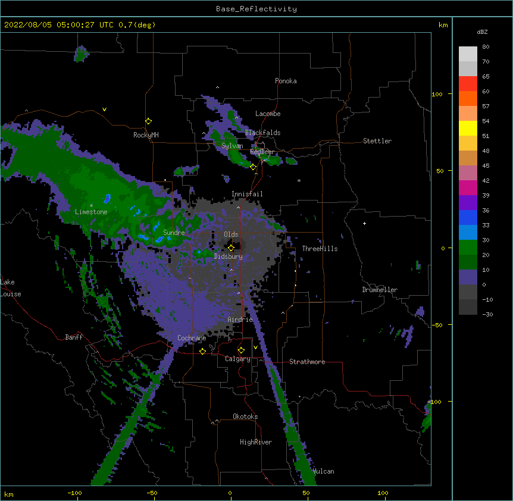Click the yellow legend swatch near 54 dBZ

tap(468, 128)
